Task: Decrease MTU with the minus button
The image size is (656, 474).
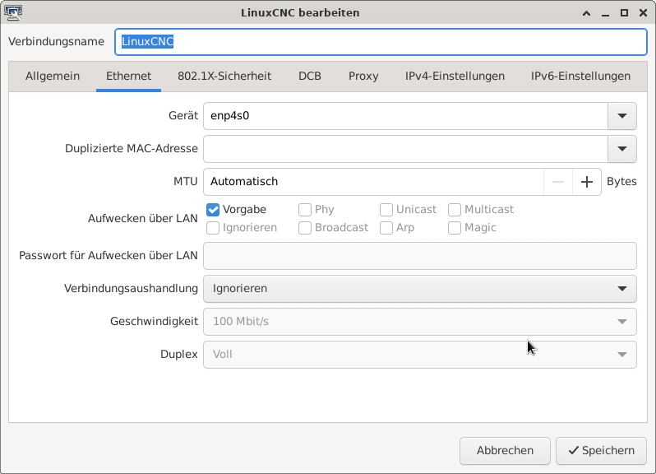Action: point(558,182)
